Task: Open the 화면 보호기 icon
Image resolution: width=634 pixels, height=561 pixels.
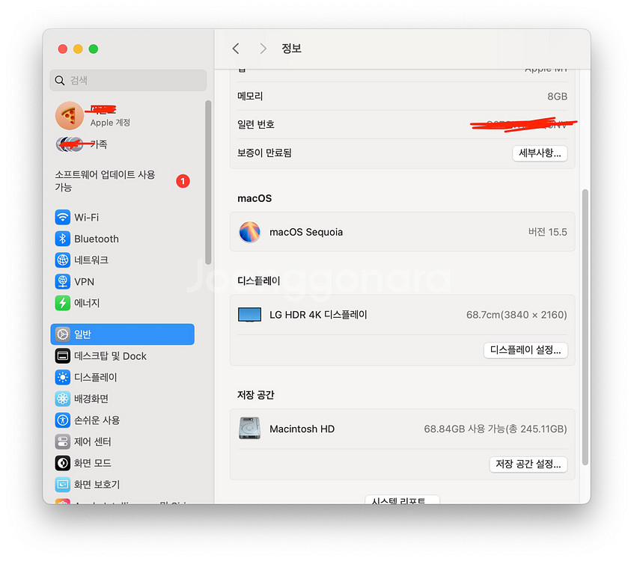Action: pyautogui.click(x=62, y=484)
